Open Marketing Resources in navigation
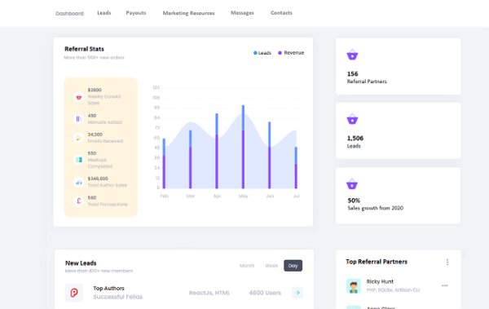Image resolution: width=489 pixels, height=309 pixels. click(189, 13)
